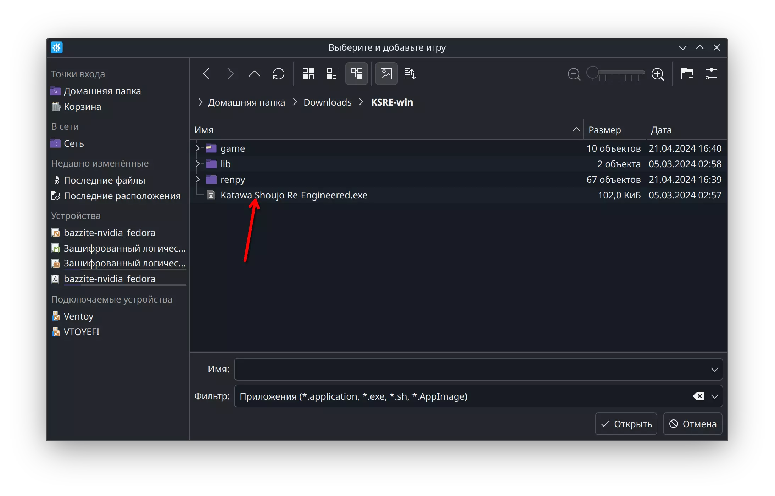Go back to previous folder
775x496 pixels.
pyautogui.click(x=206, y=74)
